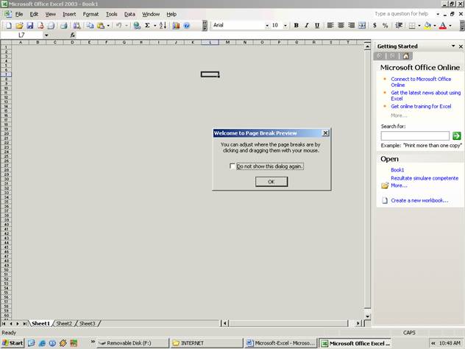Check 'Do not show this dialog again'
The height and width of the screenshot is (349, 465).
coord(232,166)
